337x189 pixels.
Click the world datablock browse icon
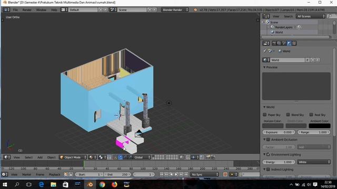(x=266, y=60)
